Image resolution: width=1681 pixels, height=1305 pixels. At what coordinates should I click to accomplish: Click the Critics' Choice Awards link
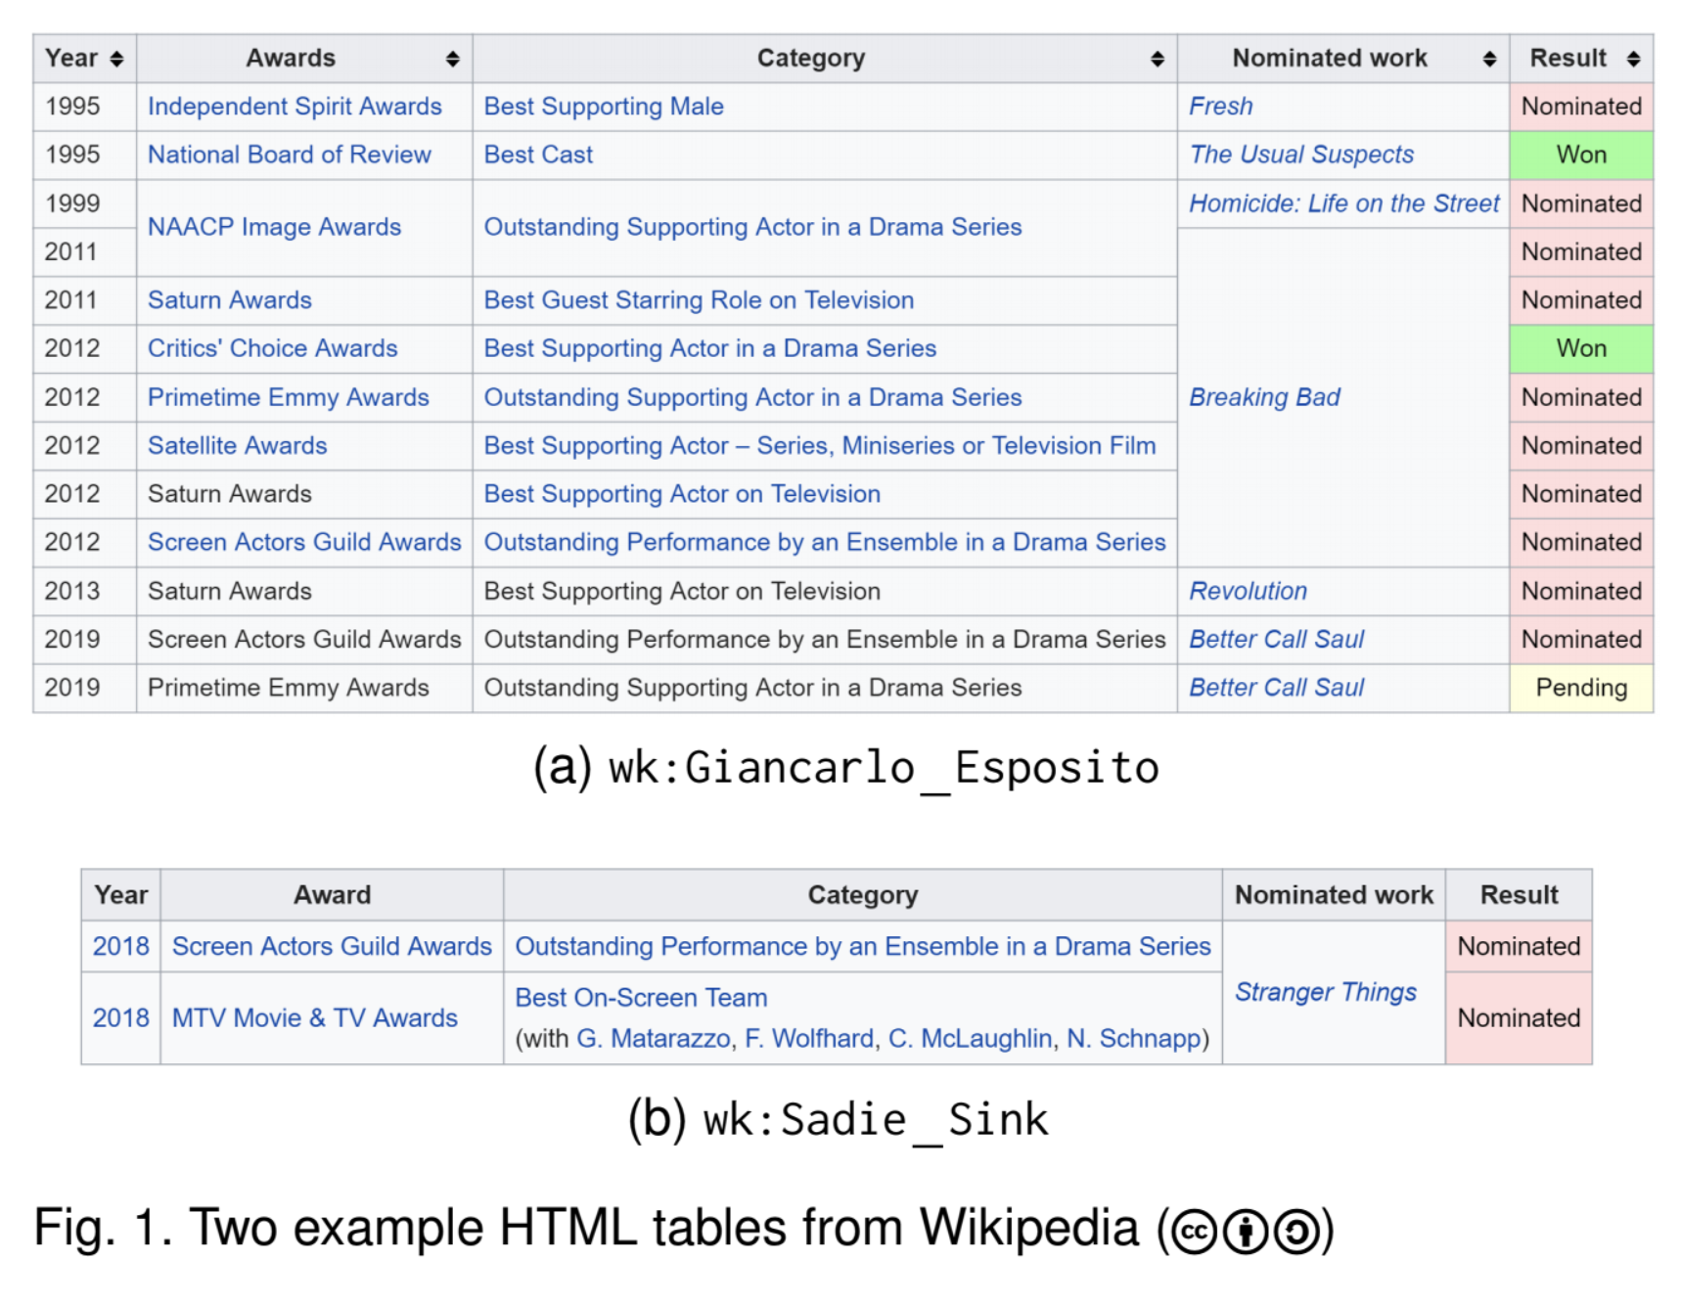point(272,348)
